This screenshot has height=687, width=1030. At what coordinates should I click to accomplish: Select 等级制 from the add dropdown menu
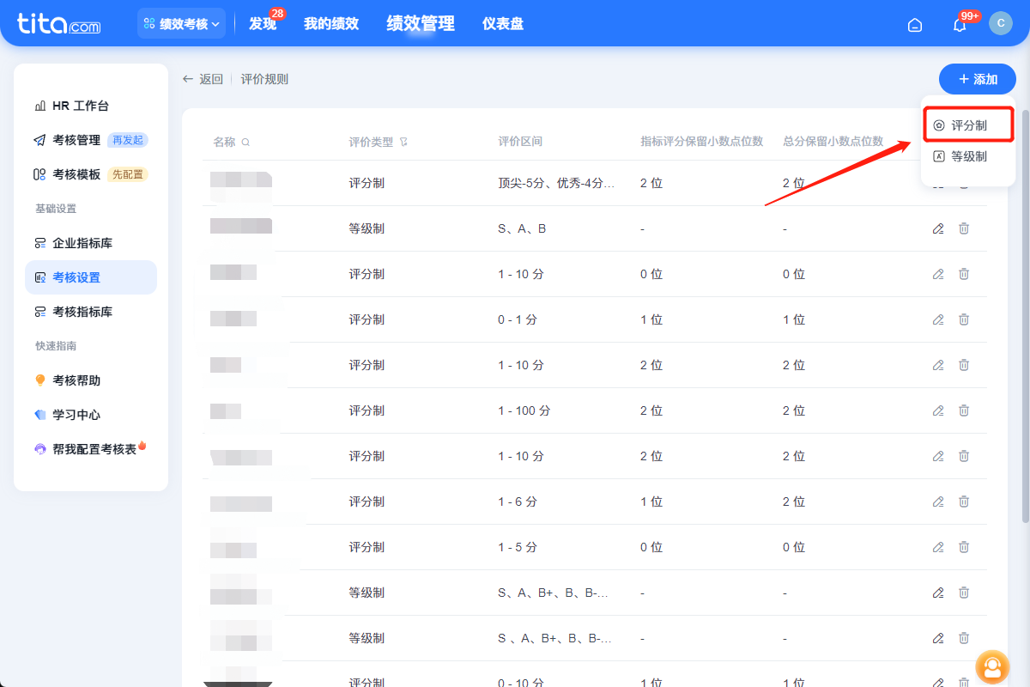pos(968,155)
